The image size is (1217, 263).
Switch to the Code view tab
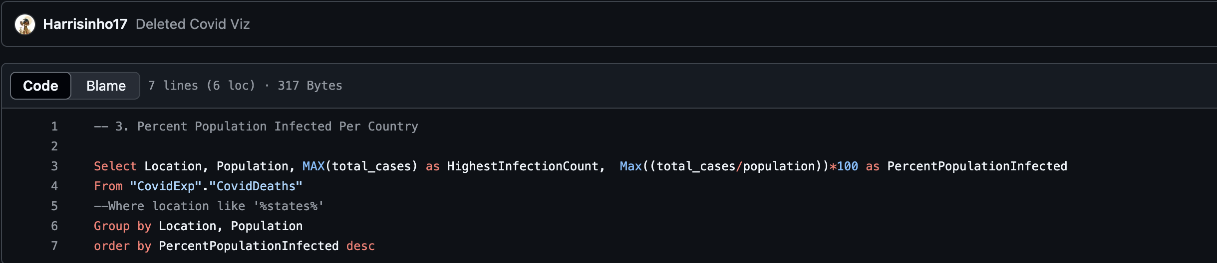pos(41,86)
